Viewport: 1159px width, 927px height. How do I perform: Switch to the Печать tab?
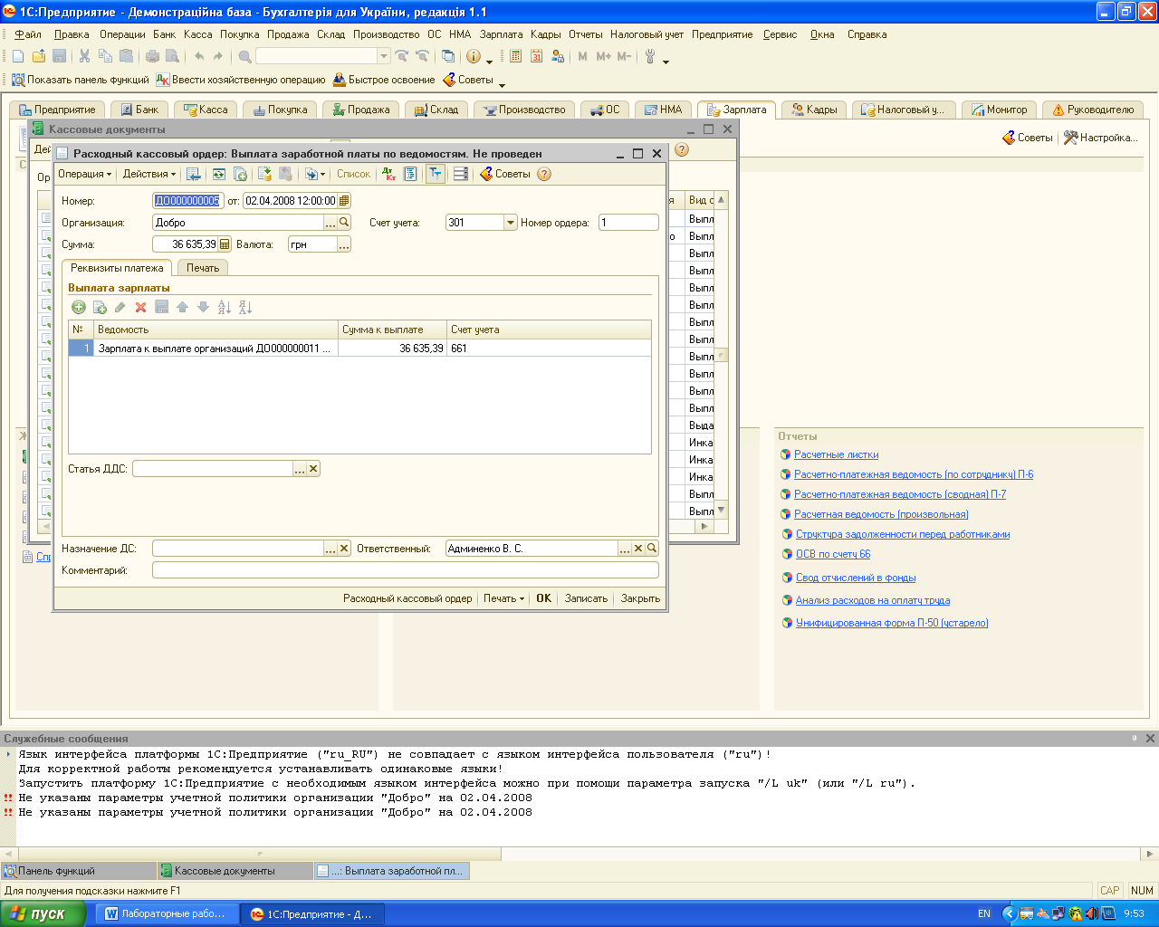point(203,268)
